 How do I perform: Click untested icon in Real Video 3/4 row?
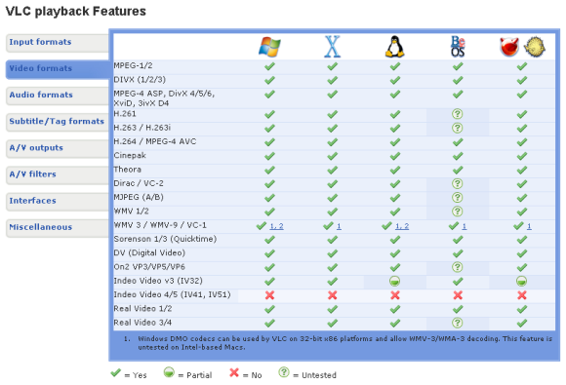point(458,323)
